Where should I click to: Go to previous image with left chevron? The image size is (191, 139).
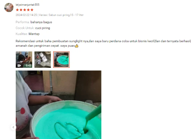[13, 127]
